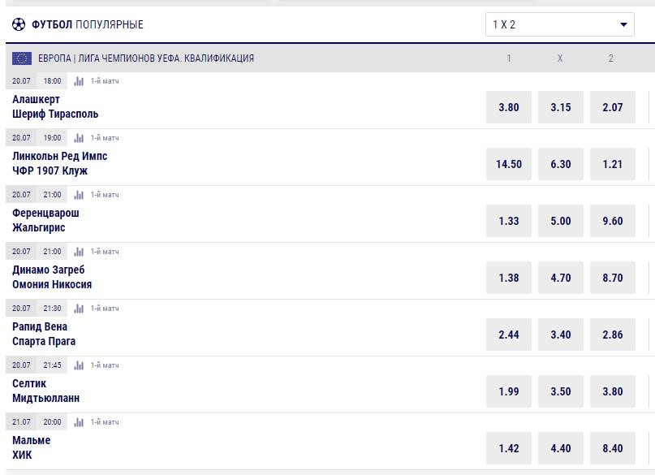This screenshot has width=655, height=475.
Task: Open statistics icon for Мальме match
Action: (79, 422)
